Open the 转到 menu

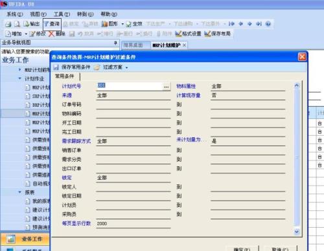click(x=86, y=14)
